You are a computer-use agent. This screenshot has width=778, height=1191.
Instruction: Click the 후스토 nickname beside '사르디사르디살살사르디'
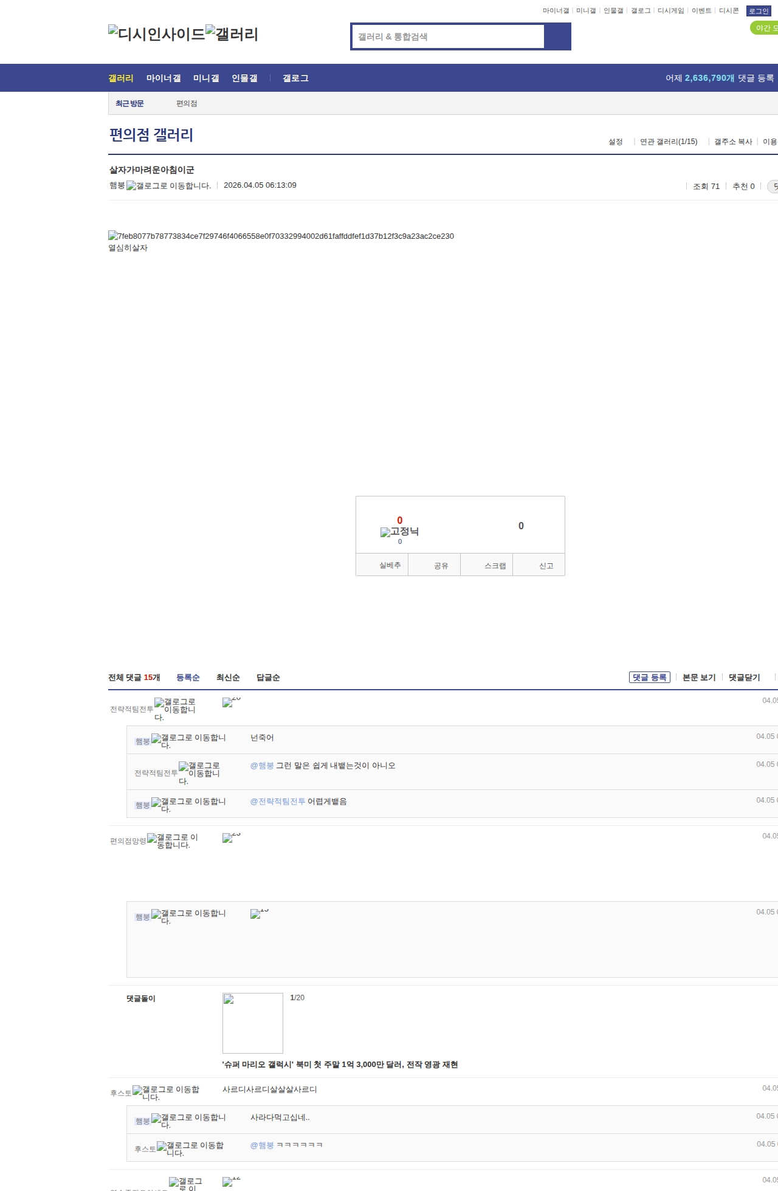[x=121, y=1093]
